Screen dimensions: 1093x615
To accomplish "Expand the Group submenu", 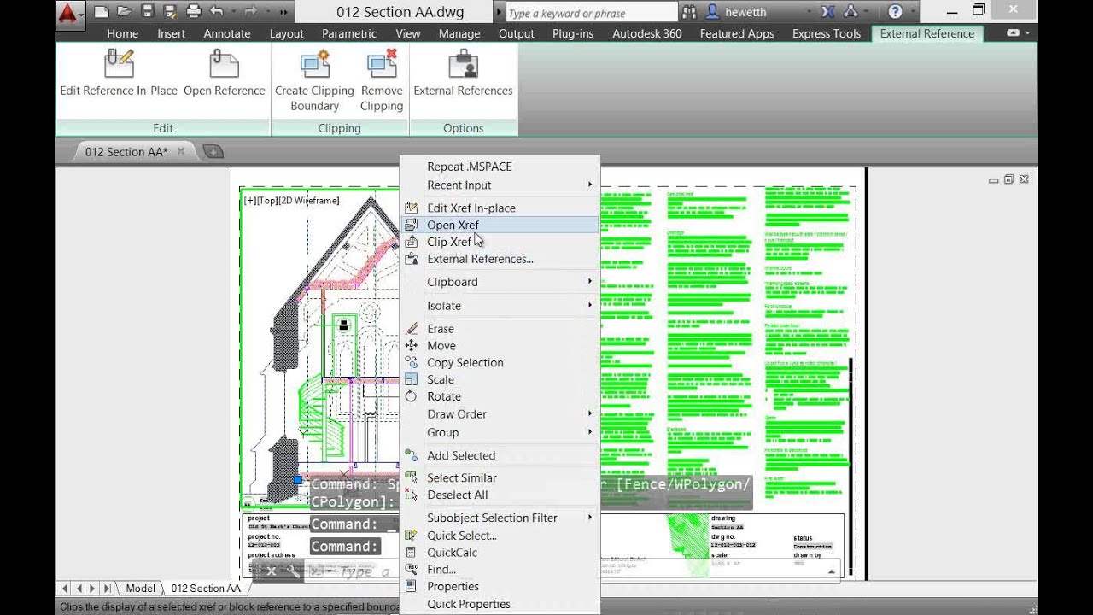I will tap(500, 433).
